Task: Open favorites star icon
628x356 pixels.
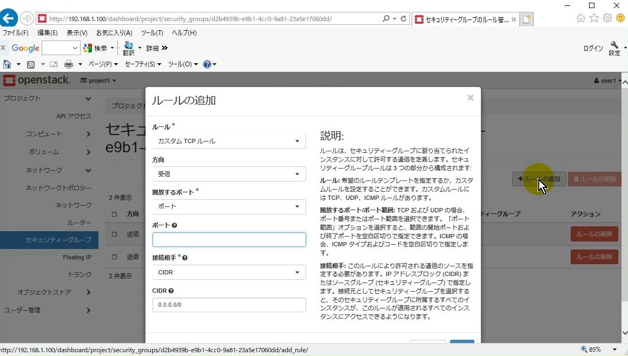Action: click(594, 18)
